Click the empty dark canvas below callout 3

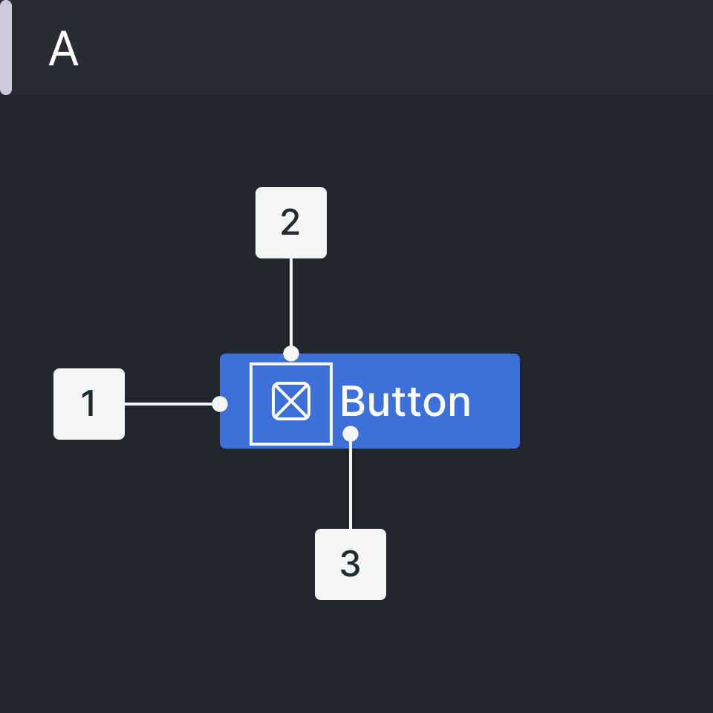(x=351, y=654)
